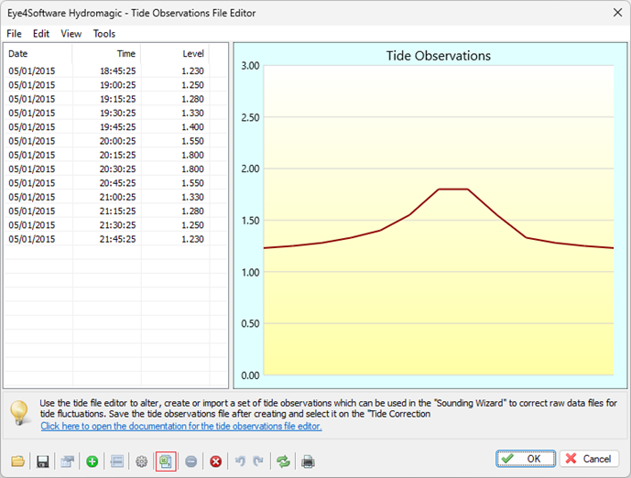Click the red X delete-all icon
Image resolution: width=631 pixels, height=478 pixels.
[216, 462]
